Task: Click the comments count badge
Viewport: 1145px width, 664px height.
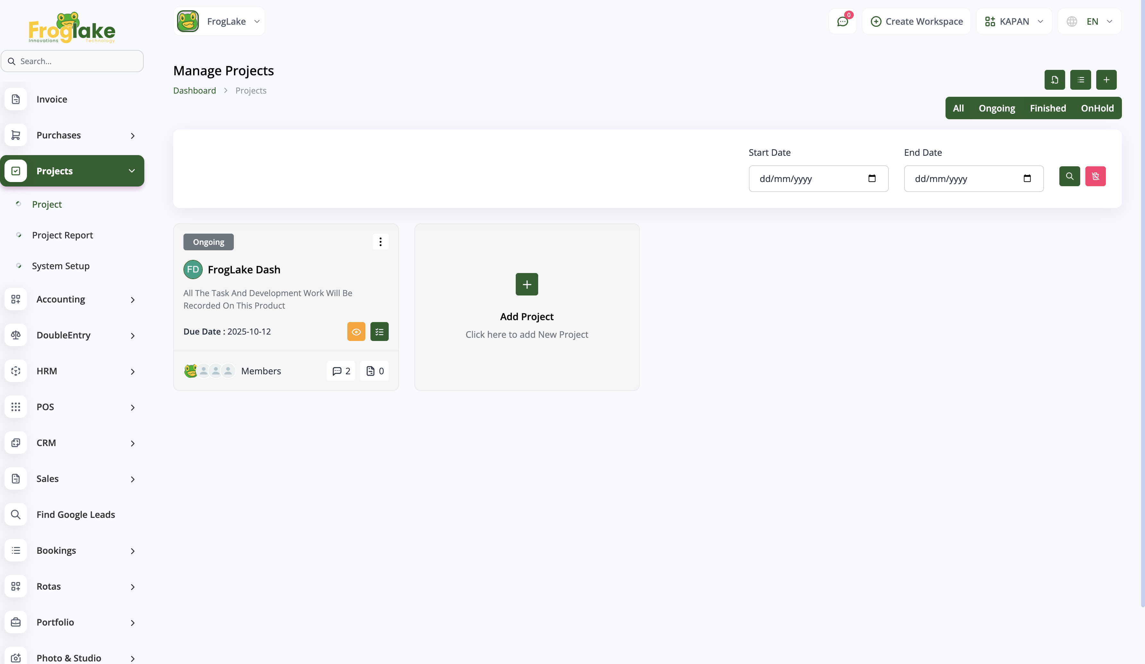Action: tap(341, 371)
